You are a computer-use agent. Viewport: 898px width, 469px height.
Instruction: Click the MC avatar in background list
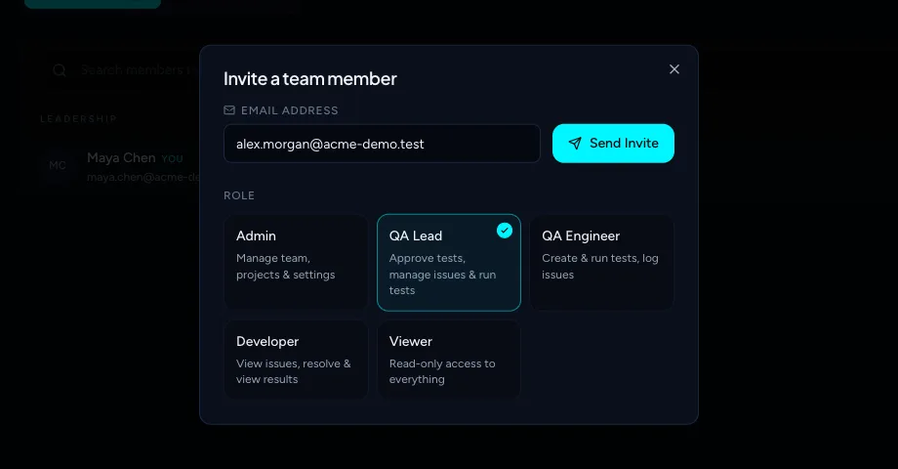point(58,166)
